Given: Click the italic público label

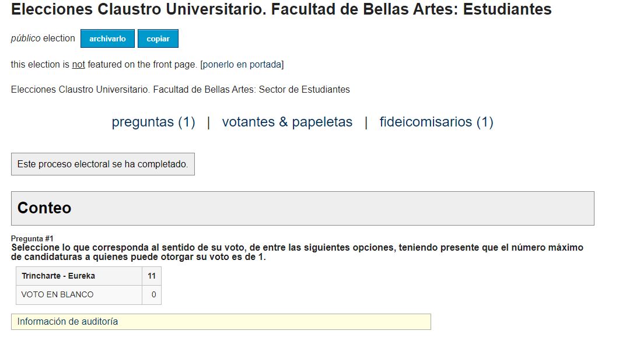Looking at the screenshot, I should 26,38.
